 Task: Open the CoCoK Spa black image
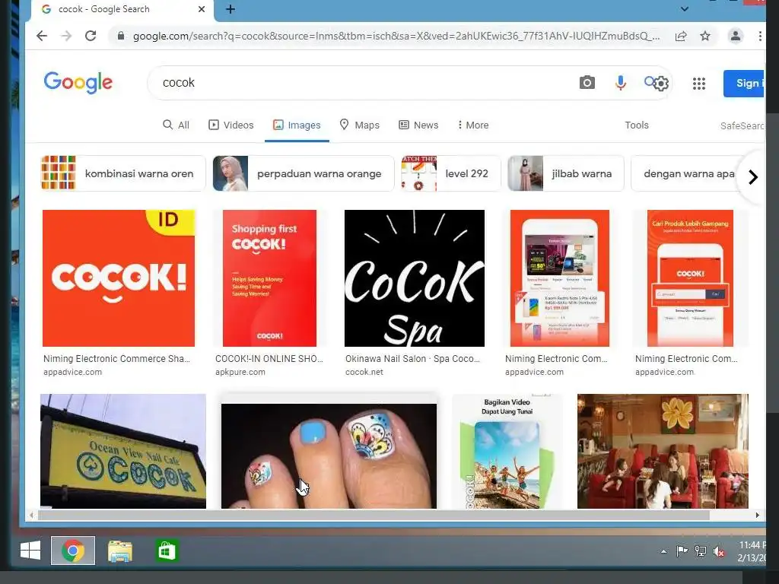pyautogui.click(x=415, y=278)
